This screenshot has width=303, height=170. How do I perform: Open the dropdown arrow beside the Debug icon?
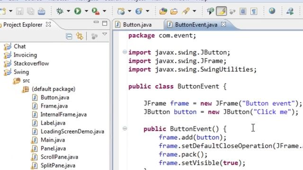click(x=68, y=11)
